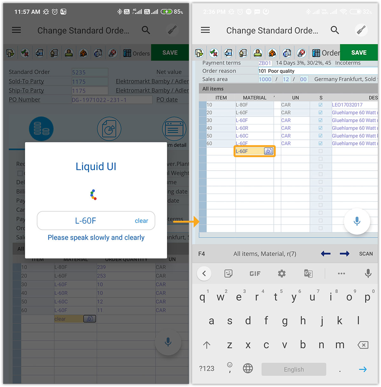Tap the SCAN button above keyboard
This screenshot has width=381, height=387.
click(366, 254)
